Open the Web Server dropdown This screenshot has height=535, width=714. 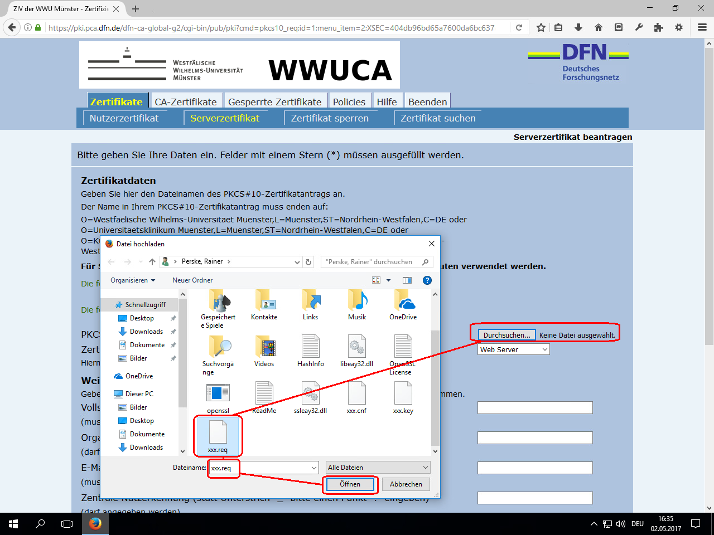pos(514,349)
